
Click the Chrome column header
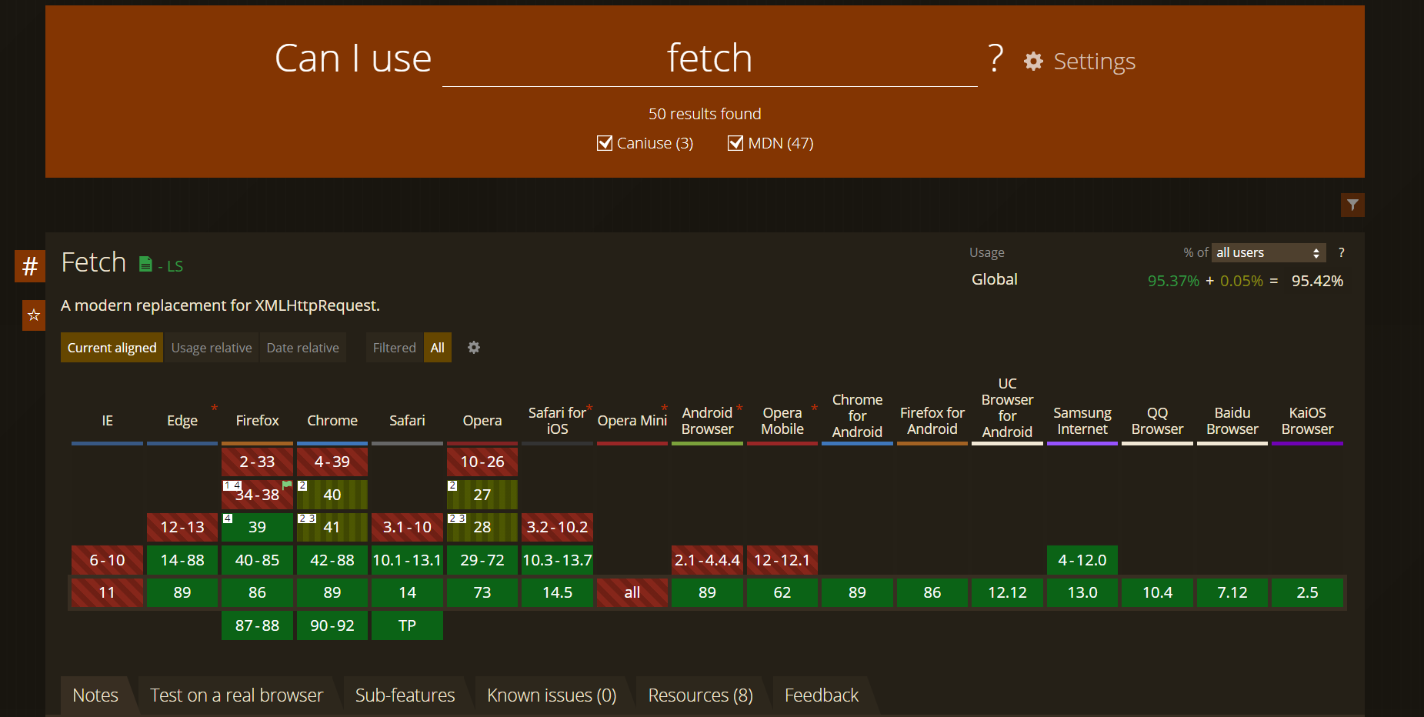tap(332, 421)
